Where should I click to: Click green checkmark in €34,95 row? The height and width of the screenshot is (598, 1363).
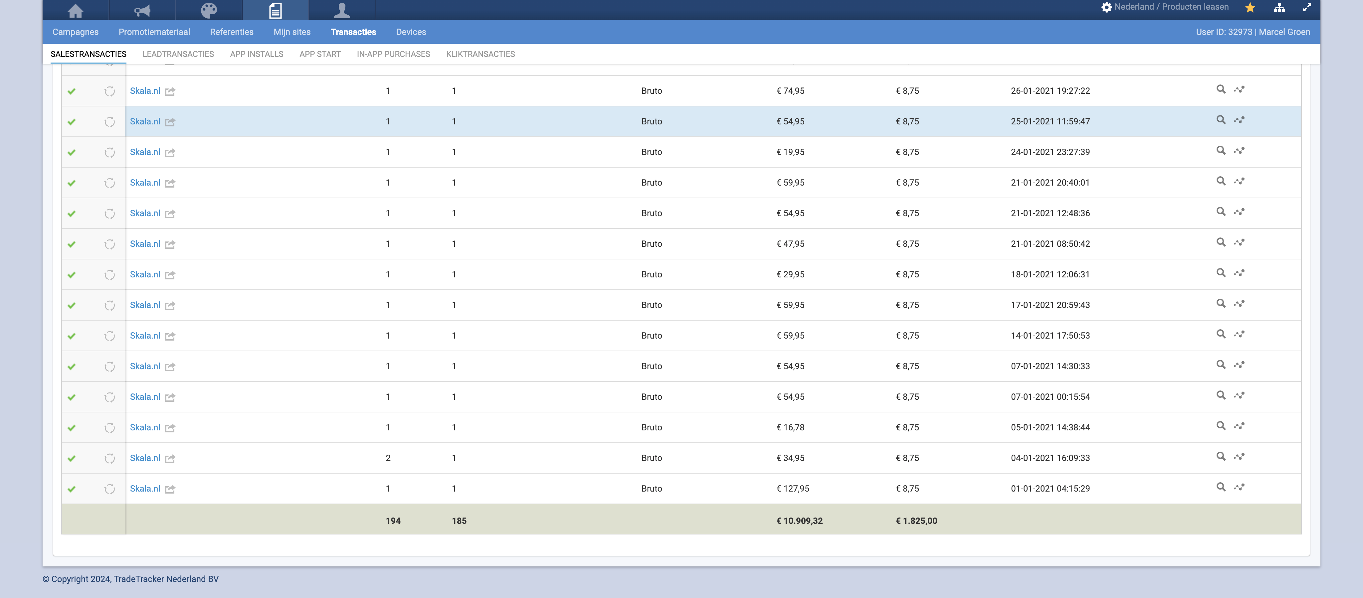pos(72,458)
